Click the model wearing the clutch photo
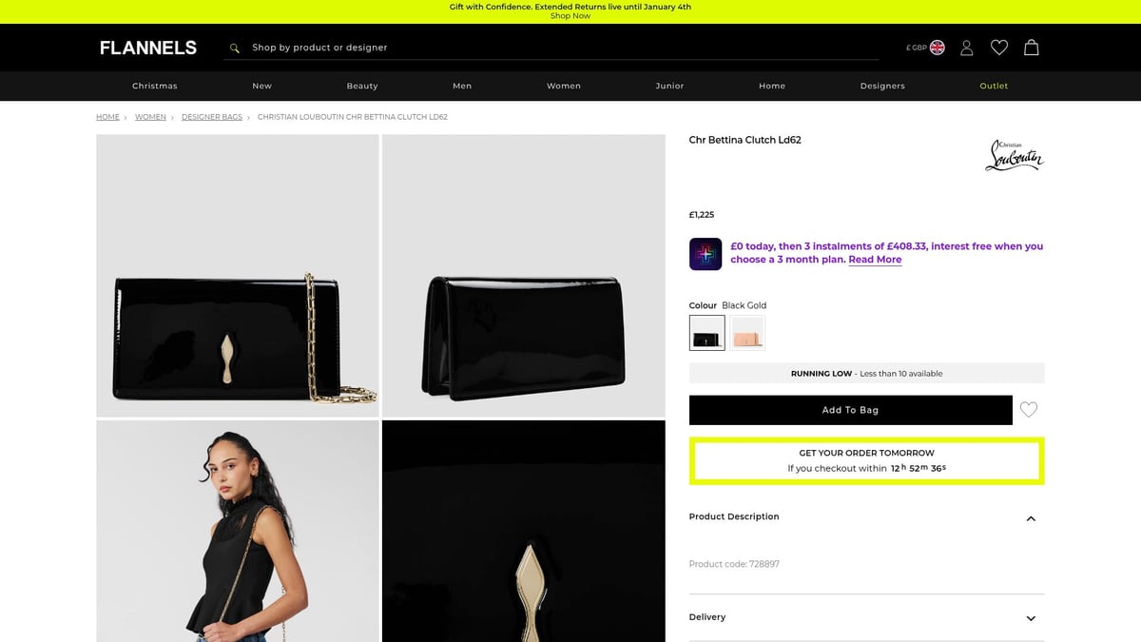 (x=236, y=531)
